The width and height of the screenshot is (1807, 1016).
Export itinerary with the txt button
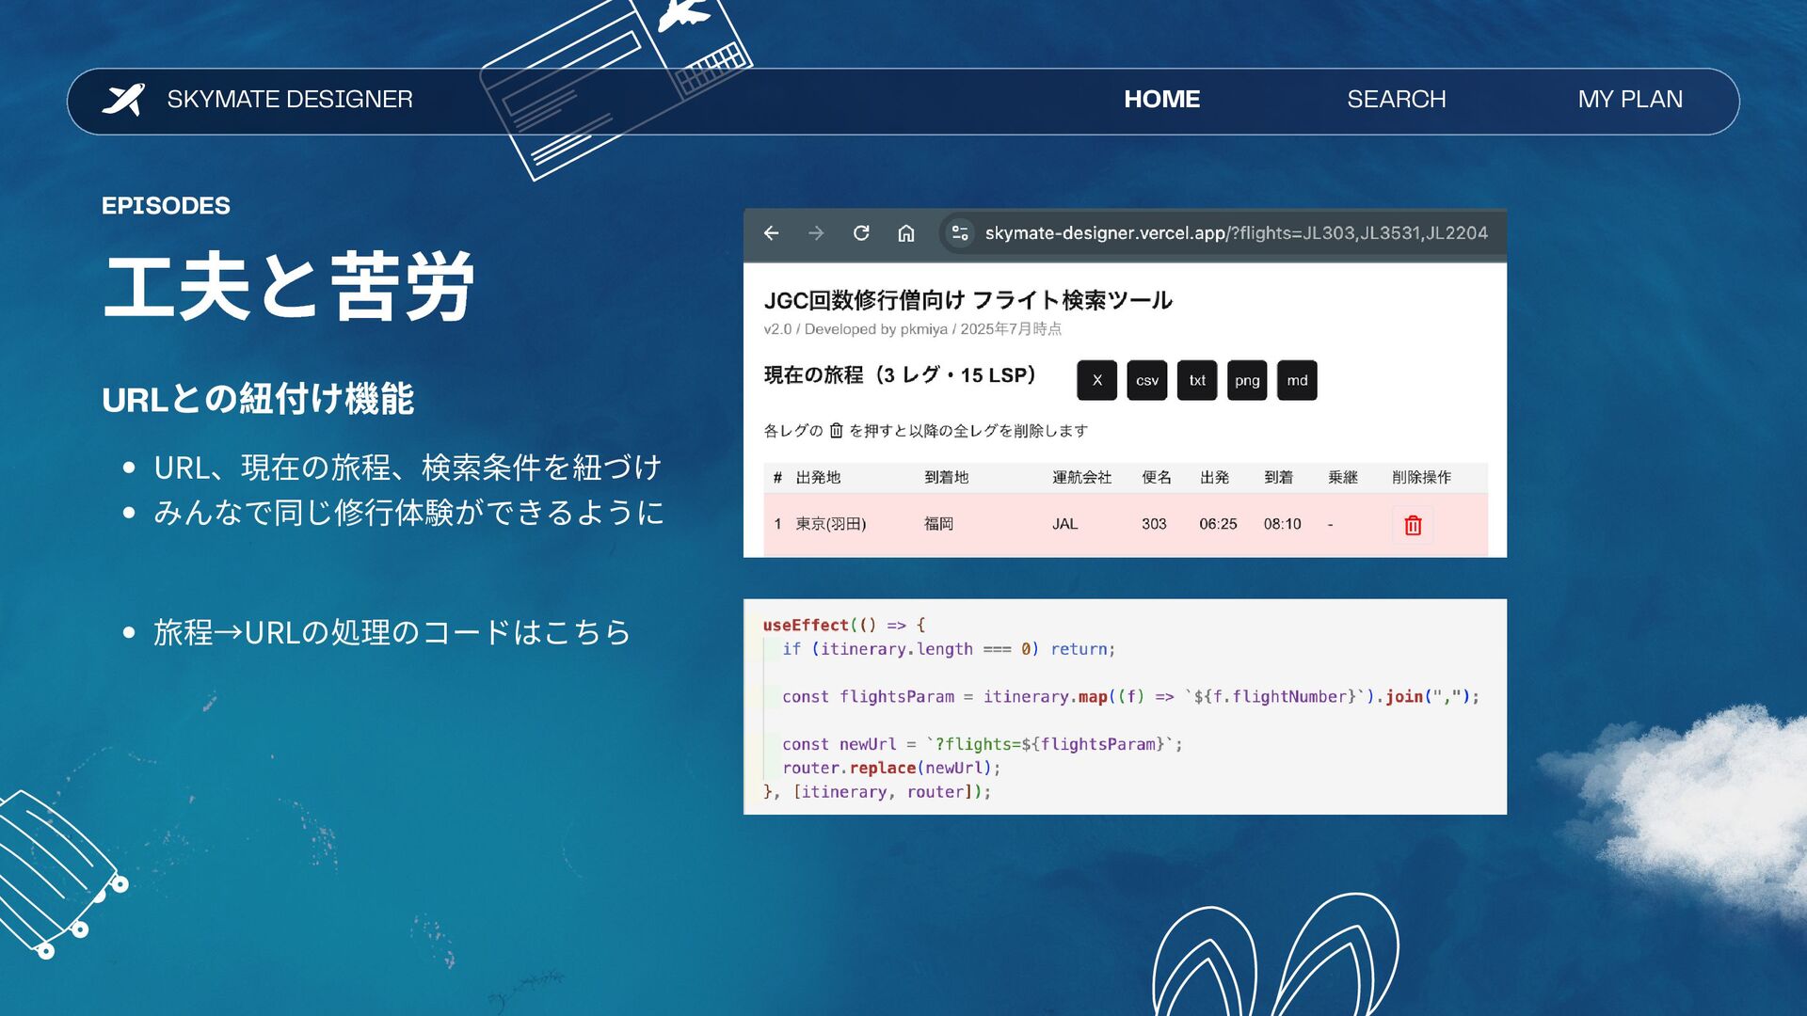[x=1197, y=380]
